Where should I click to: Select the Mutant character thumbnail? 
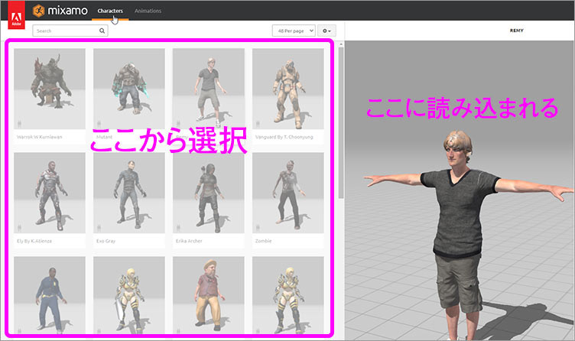(129, 89)
